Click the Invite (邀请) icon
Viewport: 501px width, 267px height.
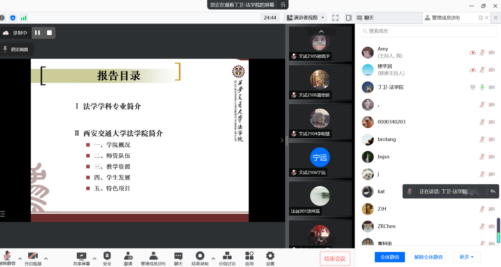(x=128, y=256)
